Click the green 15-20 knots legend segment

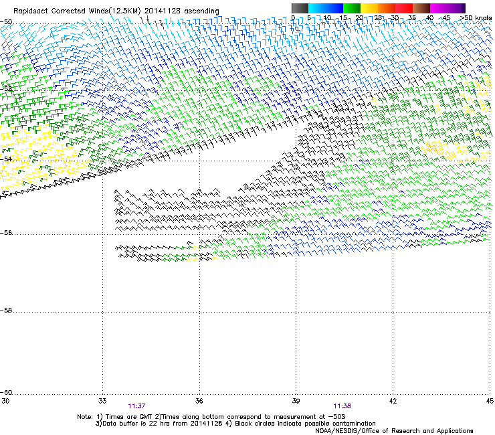[352, 8]
